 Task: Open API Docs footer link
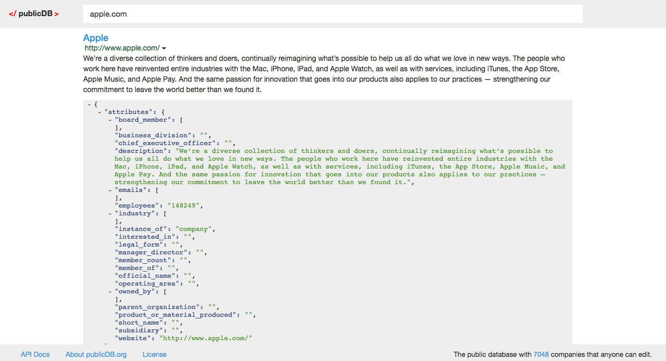(x=35, y=354)
